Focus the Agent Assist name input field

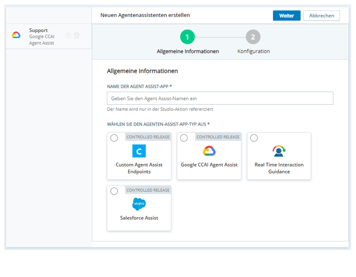click(220, 98)
